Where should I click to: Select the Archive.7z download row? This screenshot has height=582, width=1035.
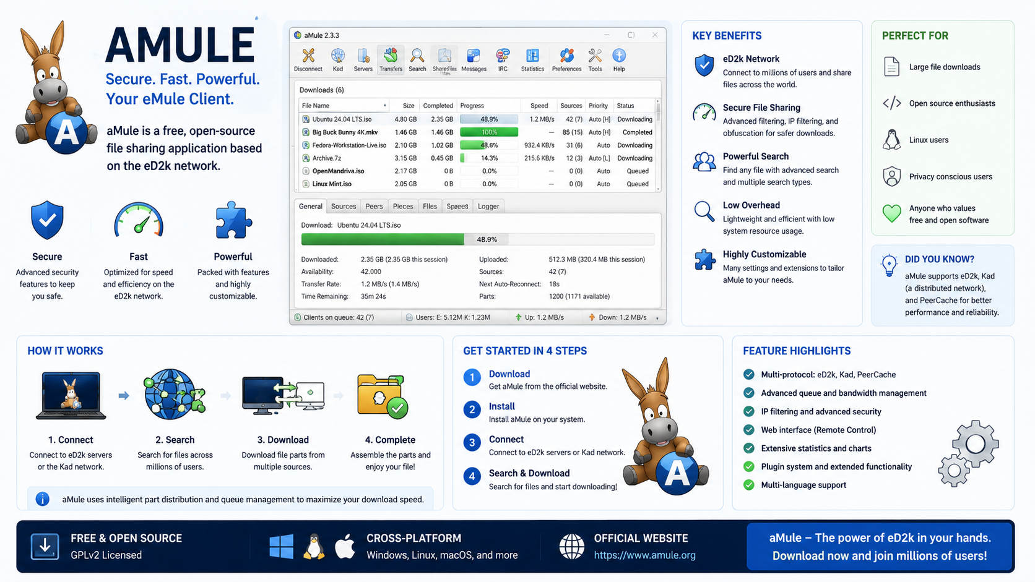click(x=477, y=158)
